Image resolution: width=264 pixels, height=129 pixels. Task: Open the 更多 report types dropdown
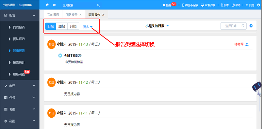88,27
